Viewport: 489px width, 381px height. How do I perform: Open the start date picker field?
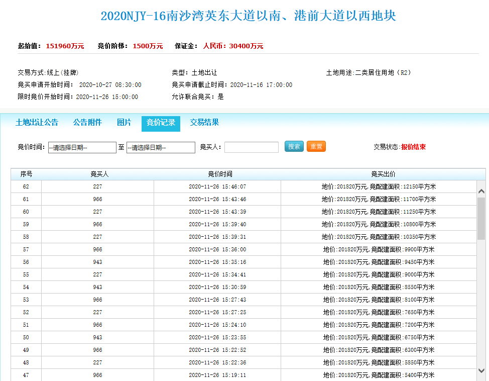click(x=82, y=147)
